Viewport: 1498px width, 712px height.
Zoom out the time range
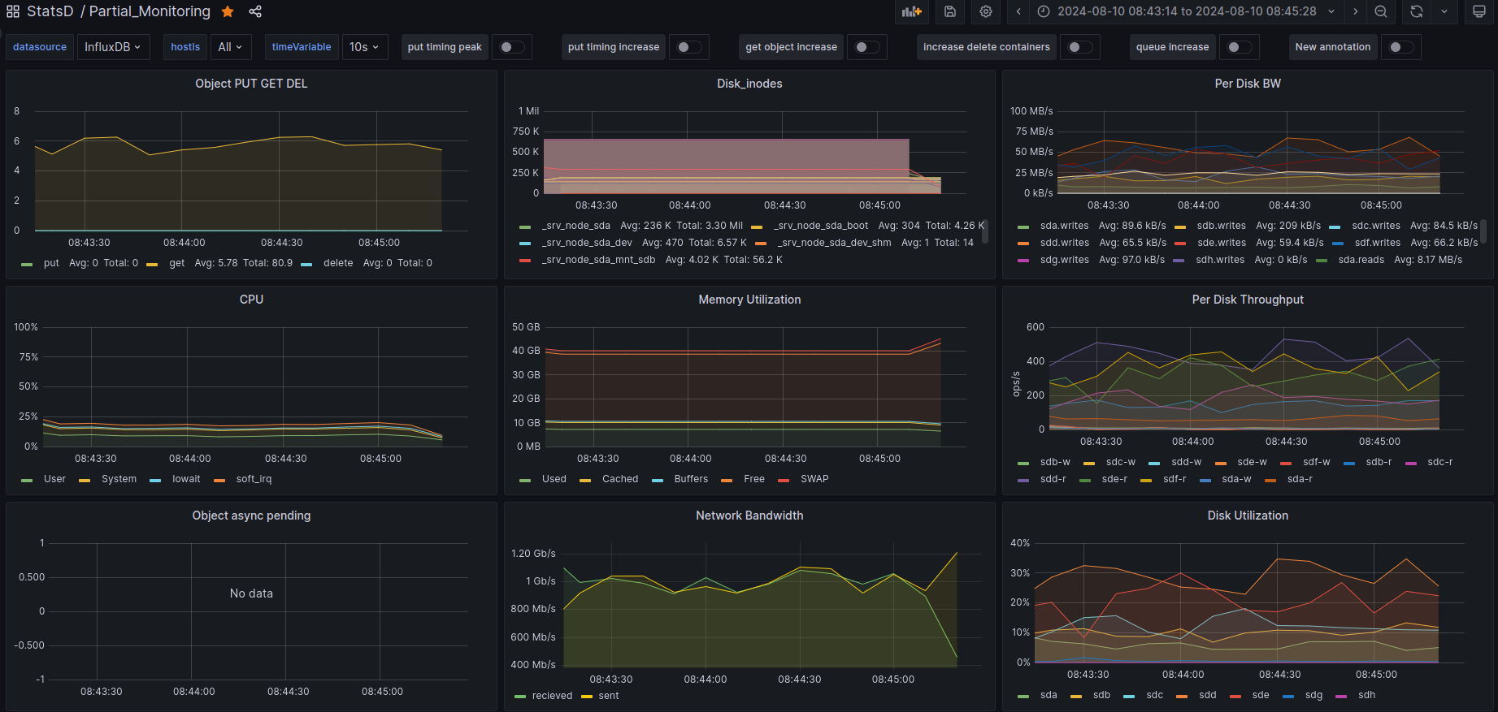click(x=1381, y=11)
